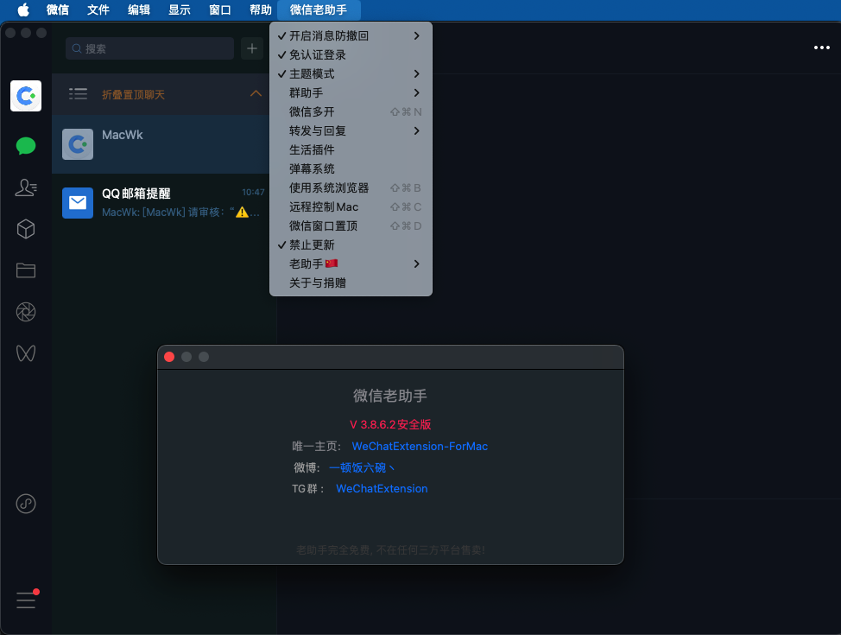
Task: Expand 开启消息防撤回 submenu arrow
Action: [417, 36]
